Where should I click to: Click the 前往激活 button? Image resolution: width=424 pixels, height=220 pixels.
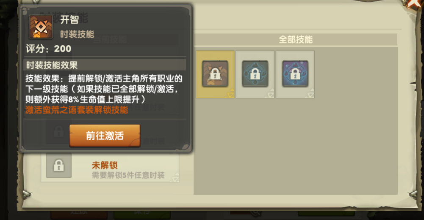[105, 136]
